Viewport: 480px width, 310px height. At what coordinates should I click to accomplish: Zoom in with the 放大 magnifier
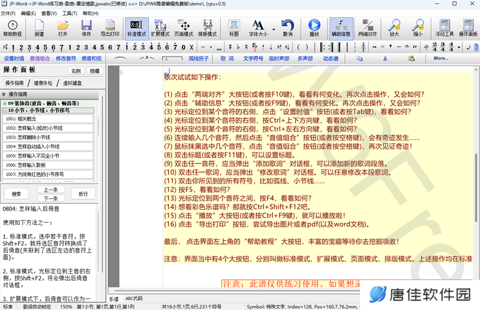coord(394,28)
